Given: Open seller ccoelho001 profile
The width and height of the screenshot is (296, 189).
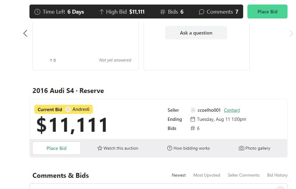Looking at the screenshot, I should (x=209, y=110).
